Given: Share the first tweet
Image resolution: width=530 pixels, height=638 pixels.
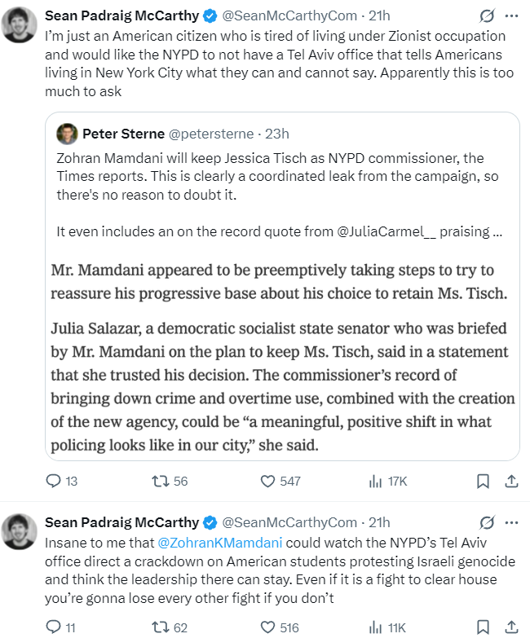Looking at the screenshot, I should [511, 481].
